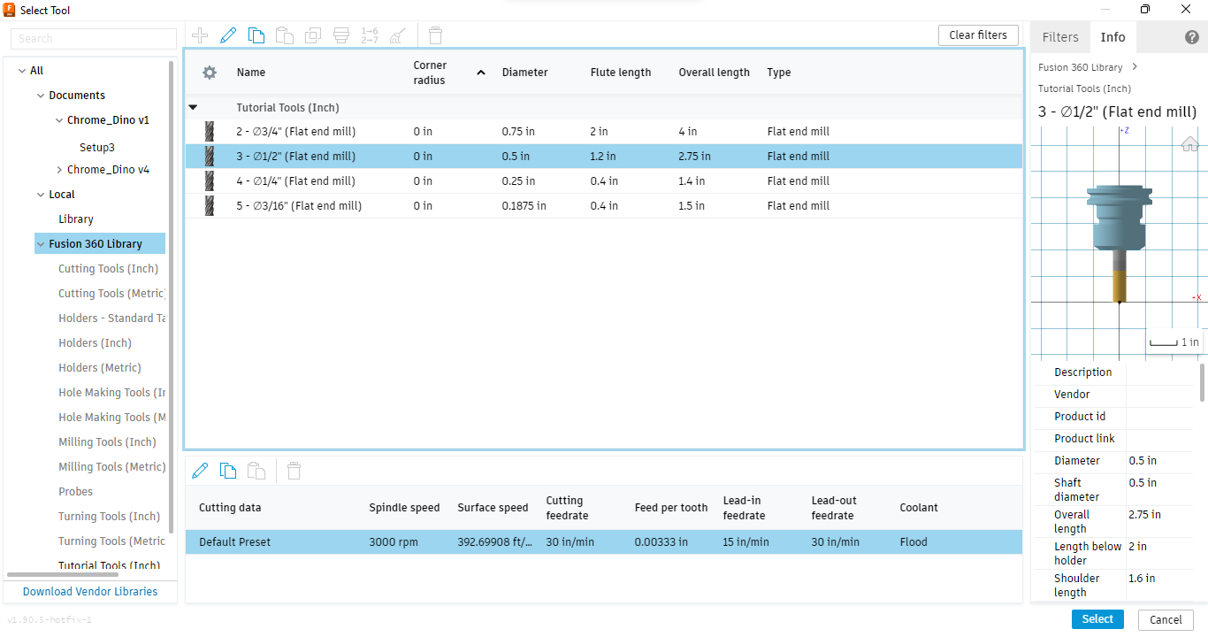Select Milling Tools (Metric) library
The width and height of the screenshot is (1208, 637).
tap(111, 467)
